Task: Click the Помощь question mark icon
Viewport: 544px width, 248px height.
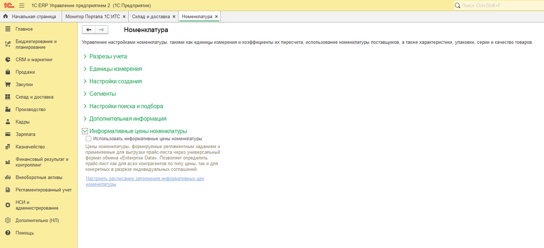Action: (7, 233)
